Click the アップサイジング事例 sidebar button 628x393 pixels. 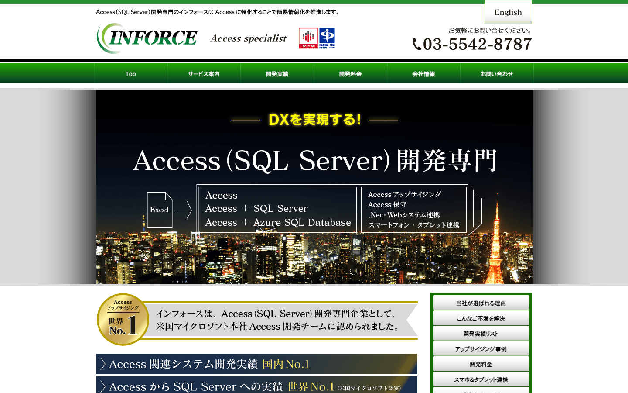pyautogui.click(x=481, y=349)
